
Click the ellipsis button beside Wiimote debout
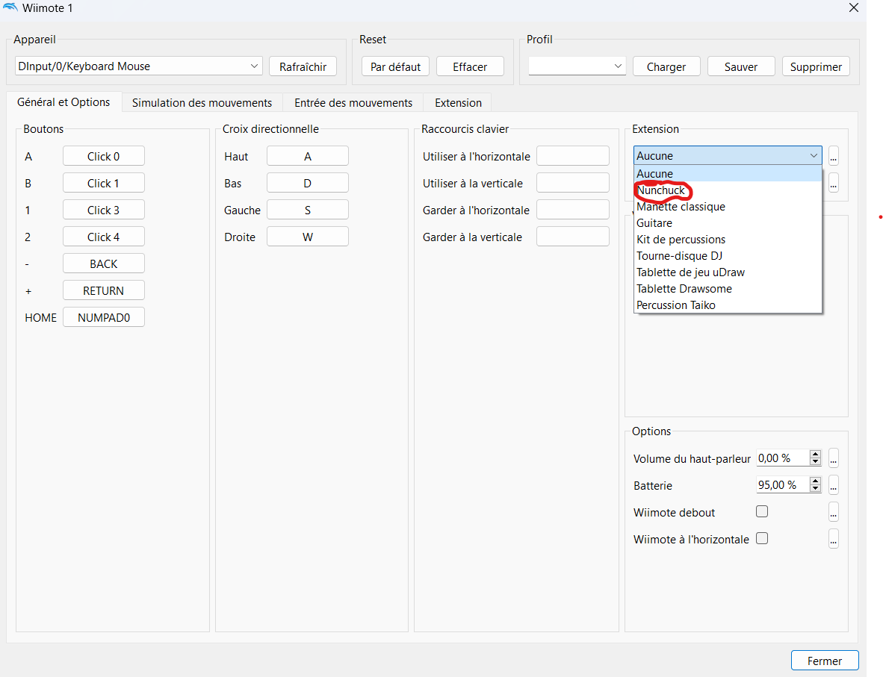point(834,512)
